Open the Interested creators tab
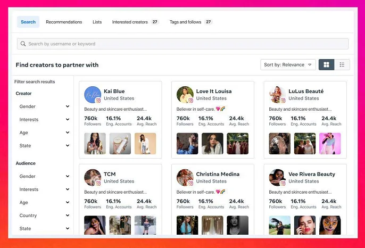The height and width of the screenshot is (248, 365). click(135, 22)
